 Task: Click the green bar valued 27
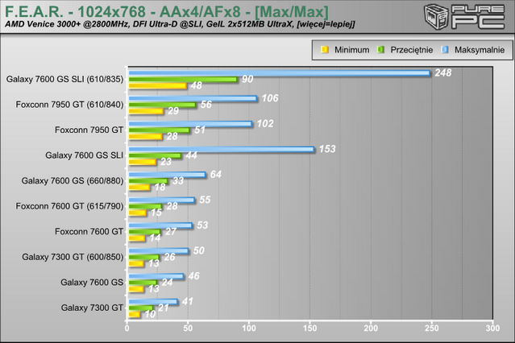click(144, 232)
